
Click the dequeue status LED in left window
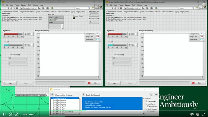(x=74, y=18)
